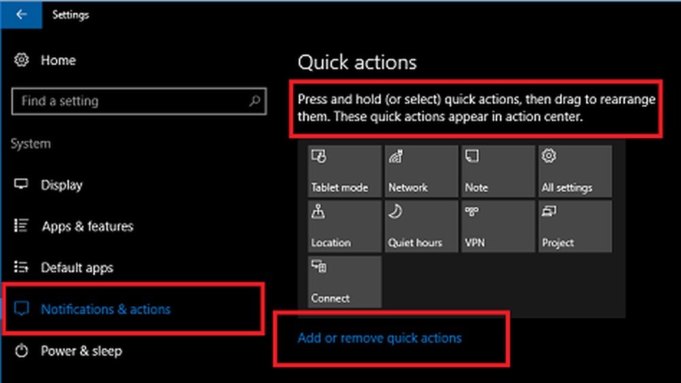Select the Project quick action tile

pyautogui.click(x=575, y=227)
